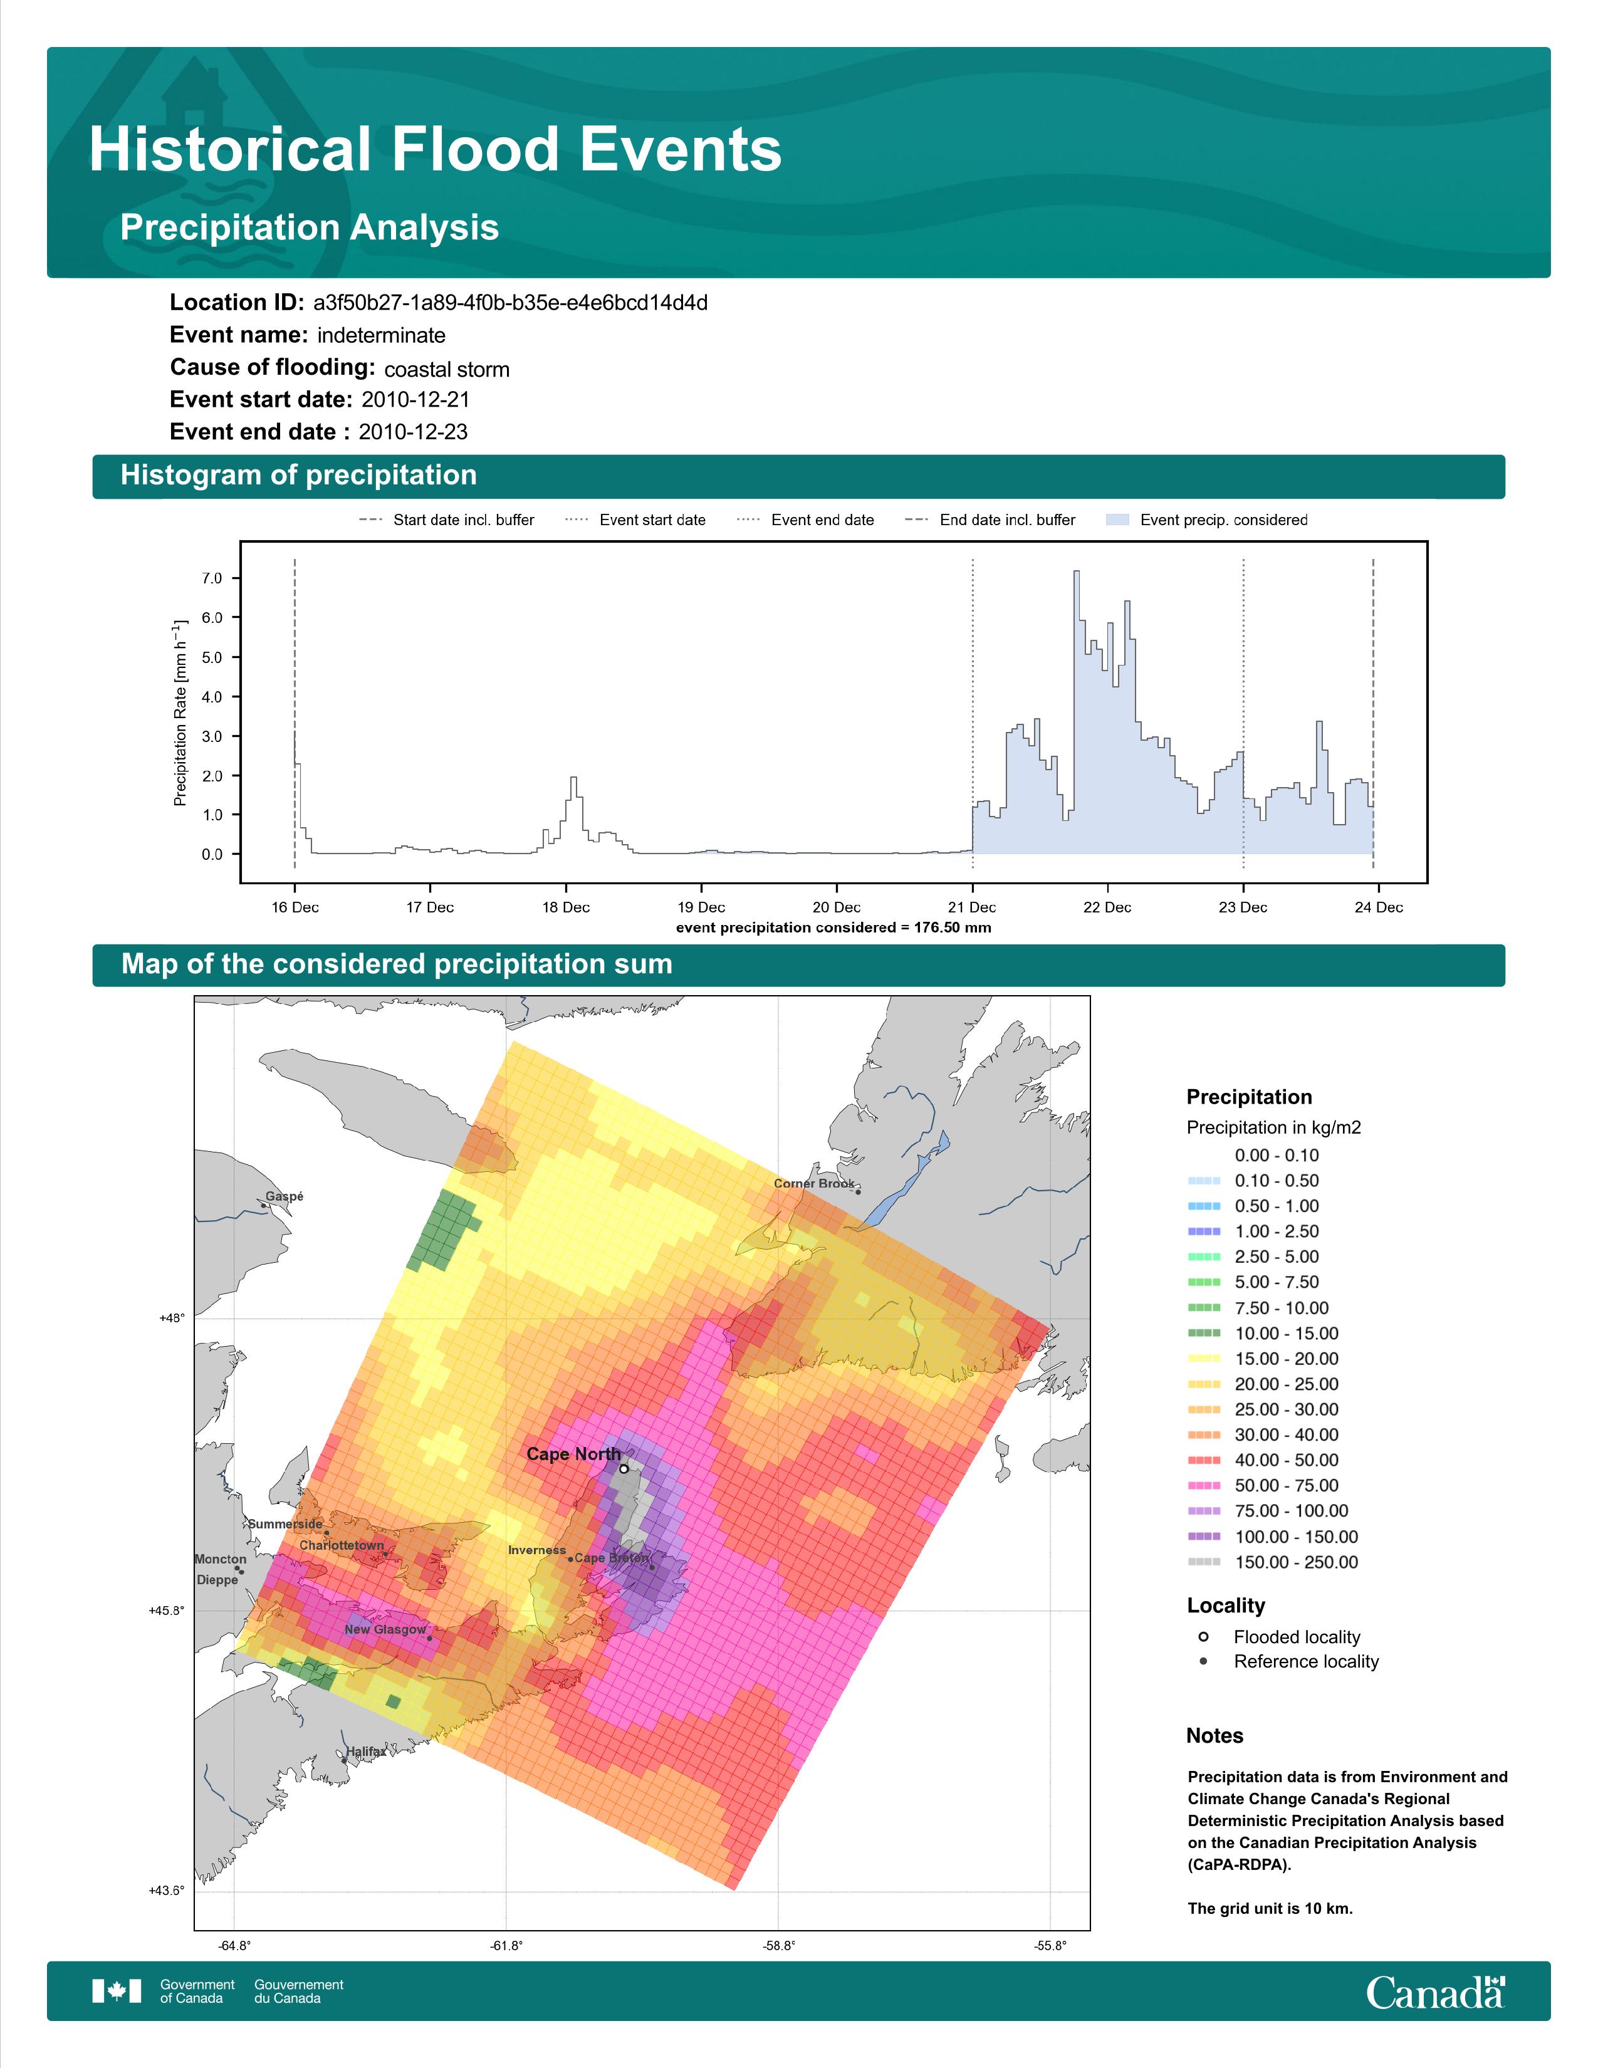Click the Charlottetown label on the map
Screen dimensions: 1598x2068
pos(342,1545)
